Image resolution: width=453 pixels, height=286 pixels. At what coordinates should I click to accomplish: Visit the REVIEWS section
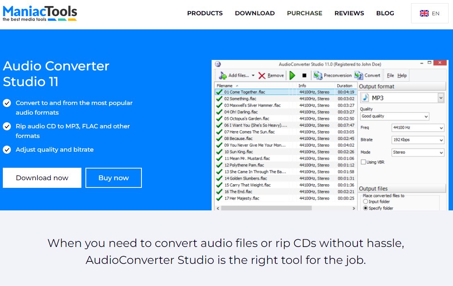click(349, 13)
